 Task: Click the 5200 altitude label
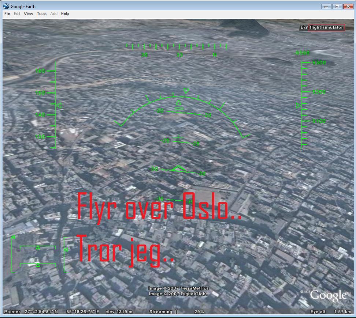tap(319, 92)
